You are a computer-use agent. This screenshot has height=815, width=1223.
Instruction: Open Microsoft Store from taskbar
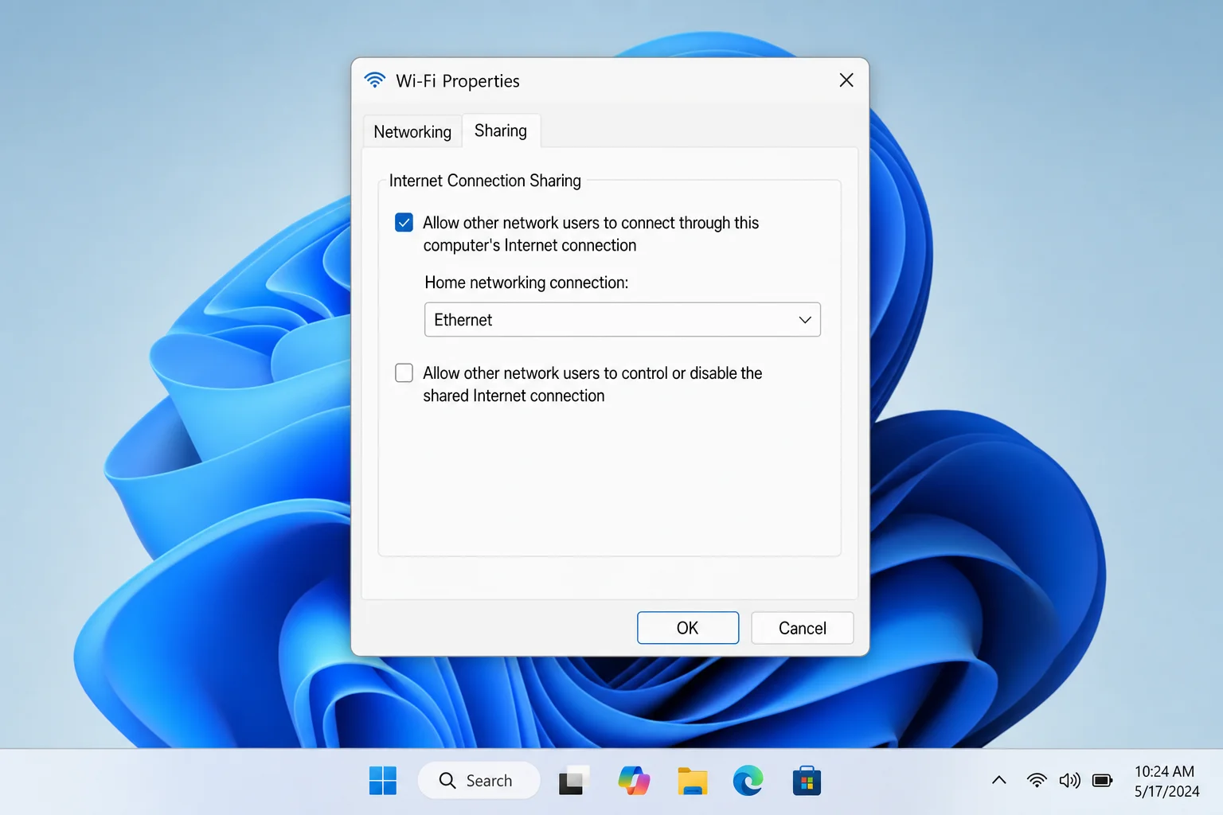[x=807, y=781]
